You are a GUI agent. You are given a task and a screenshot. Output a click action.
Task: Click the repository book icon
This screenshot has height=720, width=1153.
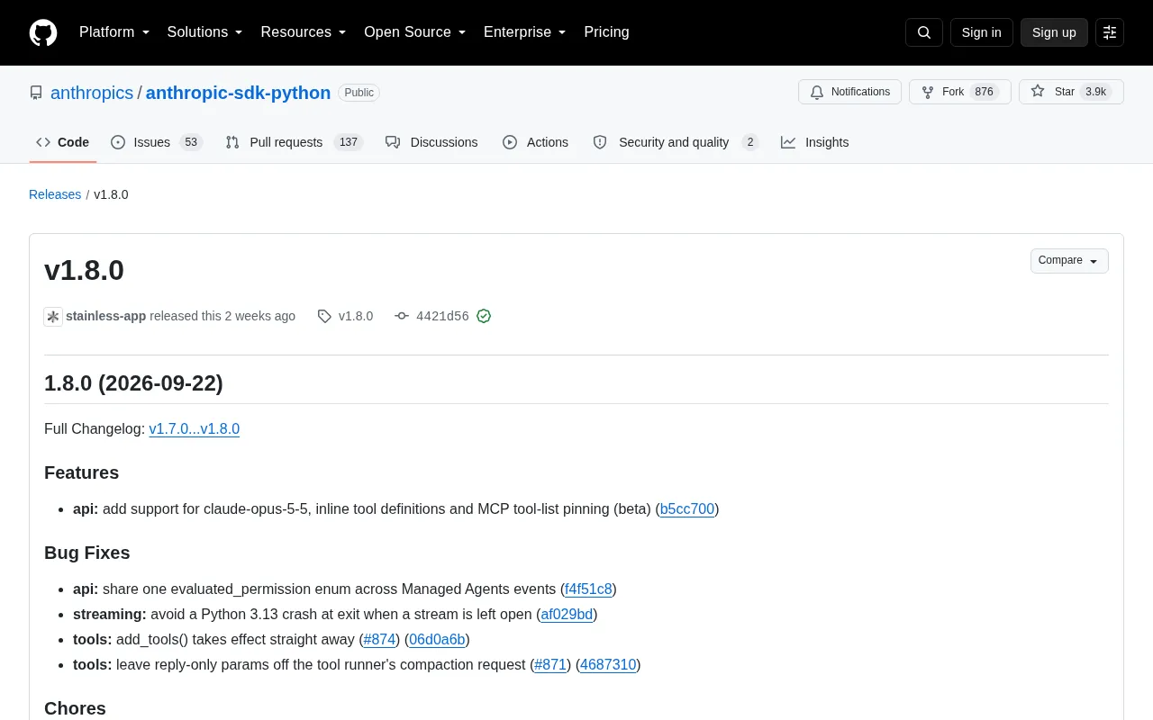(x=36, y=93)
